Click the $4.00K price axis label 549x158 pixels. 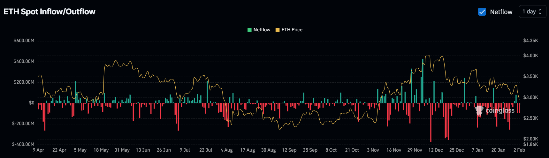click(x=531, y=56)
